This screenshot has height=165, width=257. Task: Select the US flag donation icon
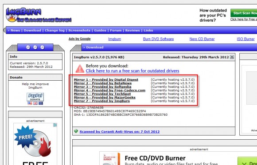point(30,103)
